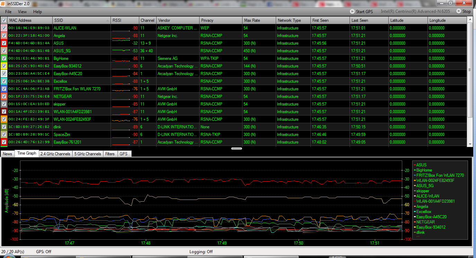476x258 pixels.
Task: Sort by the Privacy column header
Action: tap(221, 20)
